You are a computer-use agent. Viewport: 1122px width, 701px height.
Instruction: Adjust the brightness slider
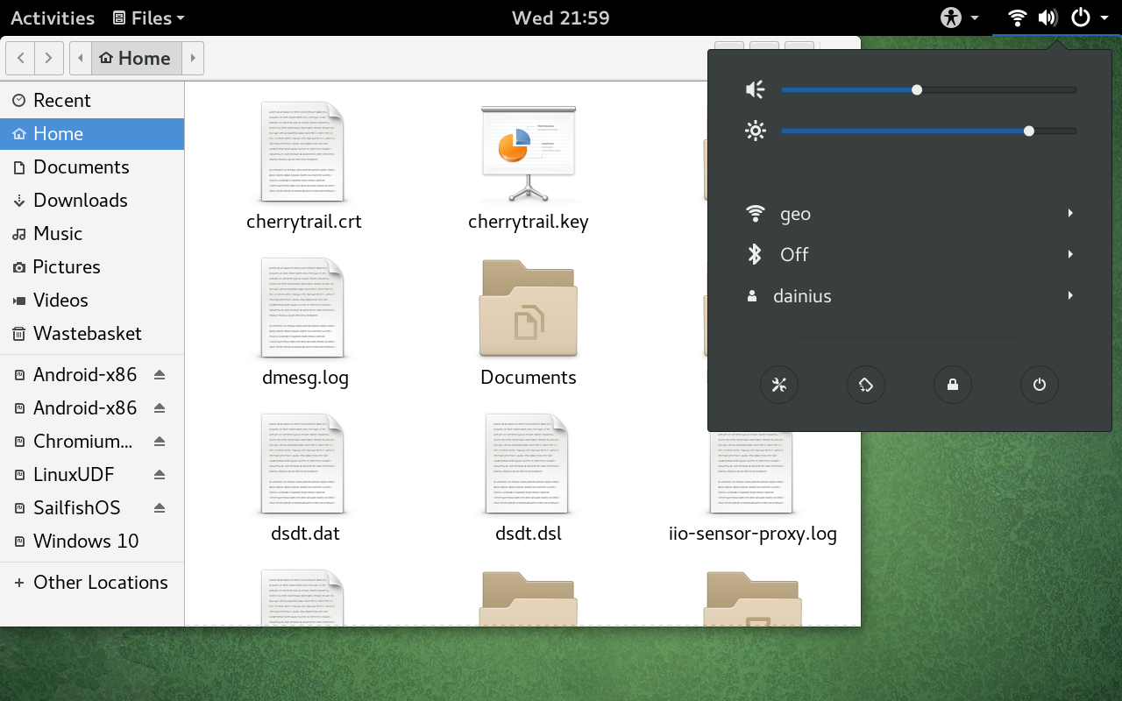click(1028, 131)
